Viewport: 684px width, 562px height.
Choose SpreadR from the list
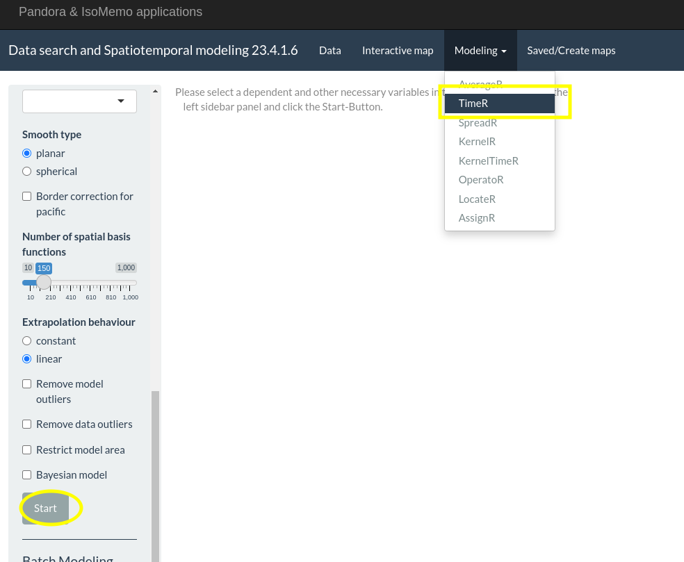[x=478, y=122]
